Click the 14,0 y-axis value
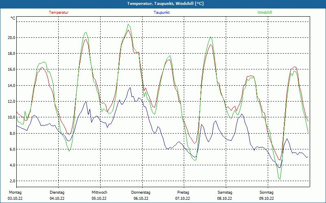Viewport: 326px width, 203px height. click(12, 85)
